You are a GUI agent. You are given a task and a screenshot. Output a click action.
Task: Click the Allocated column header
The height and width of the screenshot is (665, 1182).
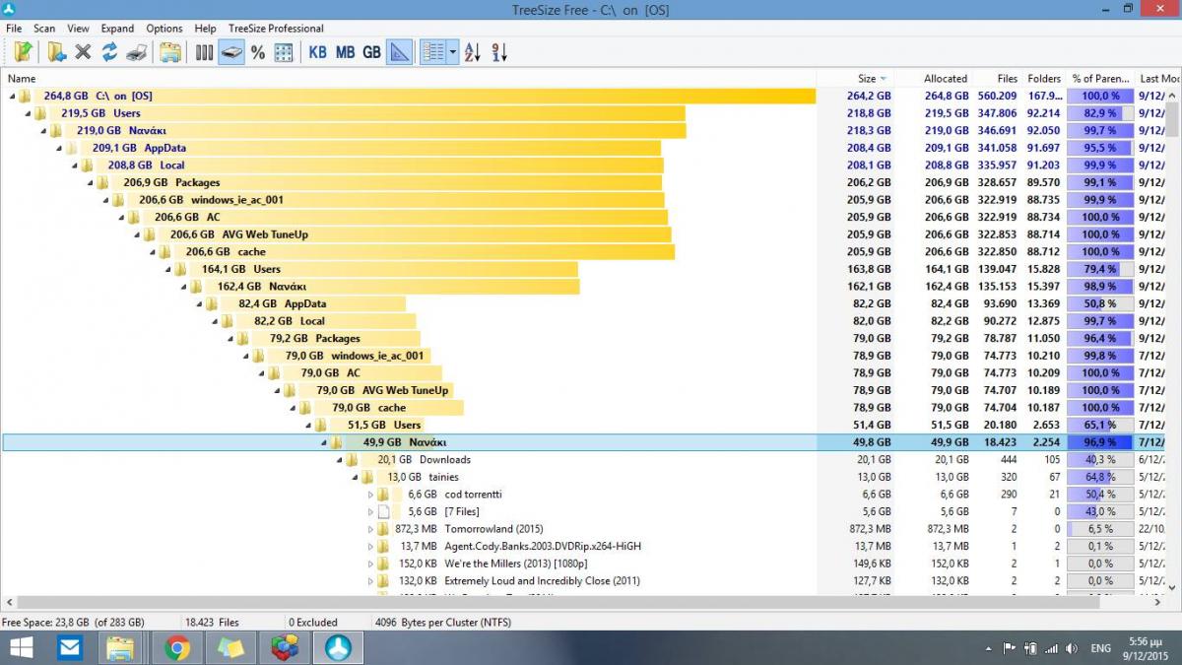point(945,79)
